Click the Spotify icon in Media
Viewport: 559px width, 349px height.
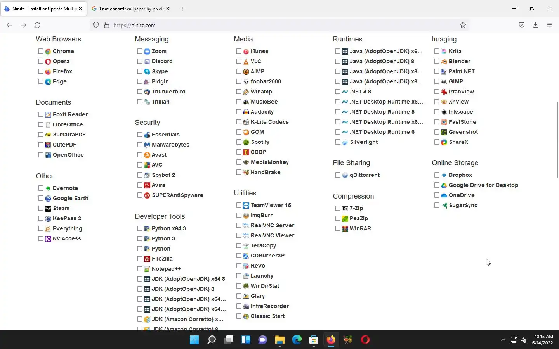click(x=246, y=142)
